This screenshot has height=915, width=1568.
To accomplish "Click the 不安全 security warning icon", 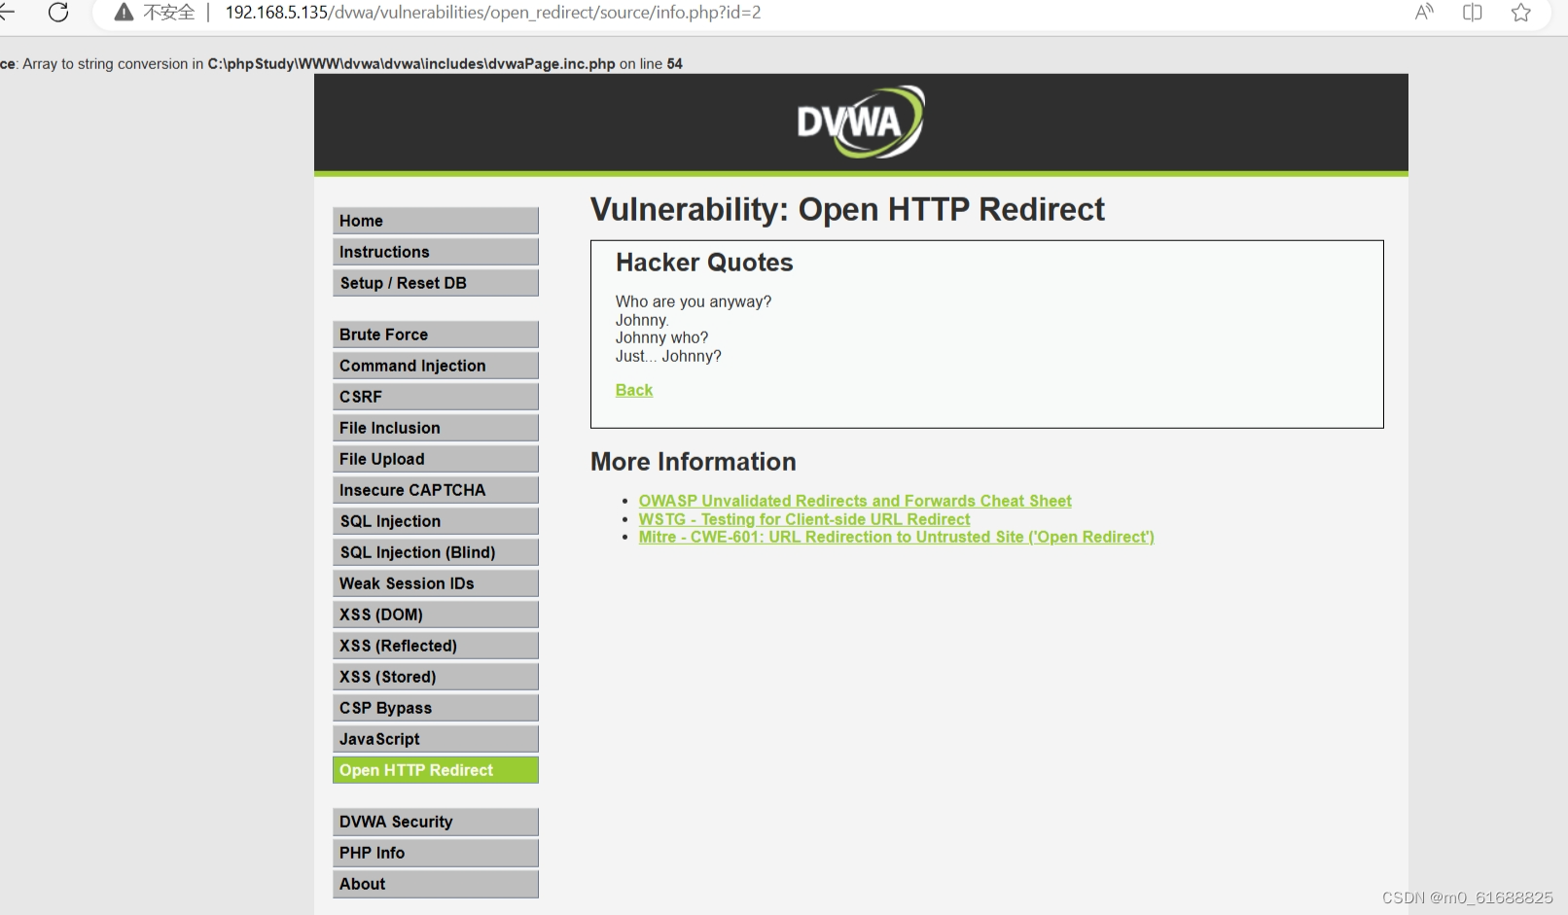I will click(x=124, y=13).
